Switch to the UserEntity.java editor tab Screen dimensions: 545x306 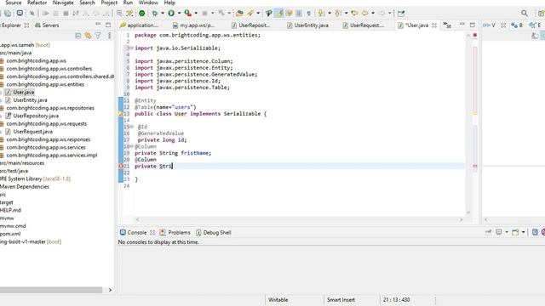[307, 25]
